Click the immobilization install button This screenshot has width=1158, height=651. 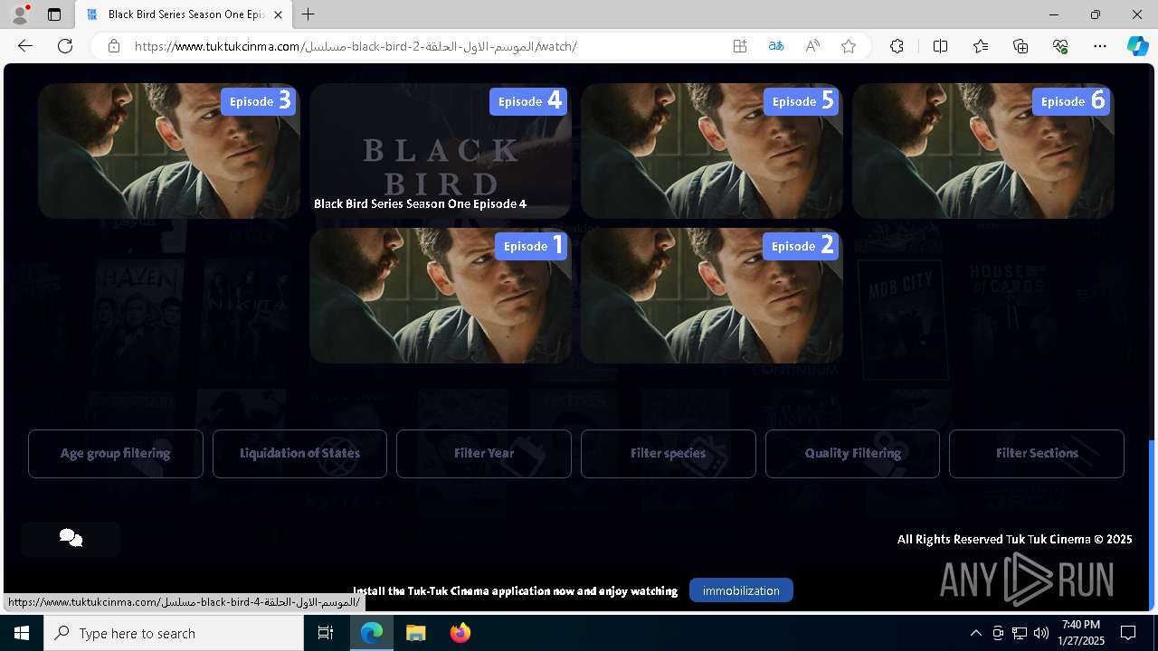coord(741,590)
